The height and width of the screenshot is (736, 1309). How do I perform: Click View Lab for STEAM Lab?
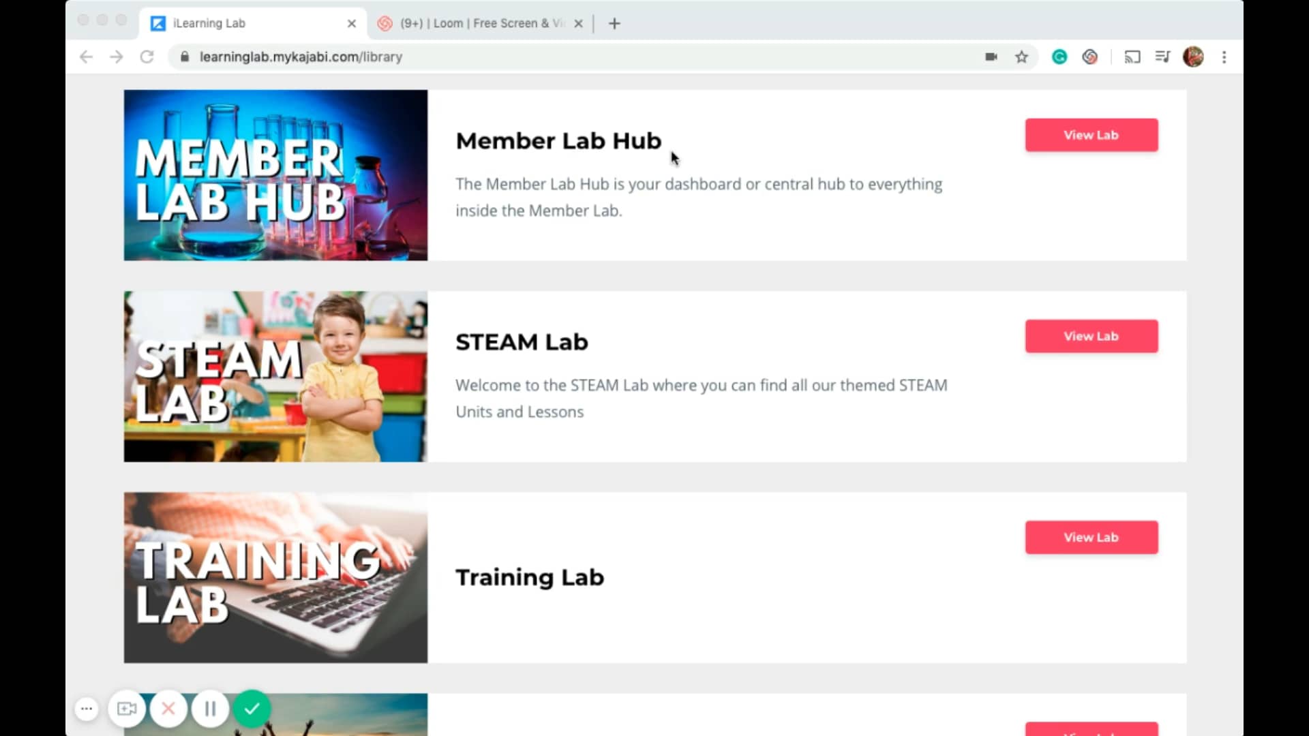click(1092, 336)
